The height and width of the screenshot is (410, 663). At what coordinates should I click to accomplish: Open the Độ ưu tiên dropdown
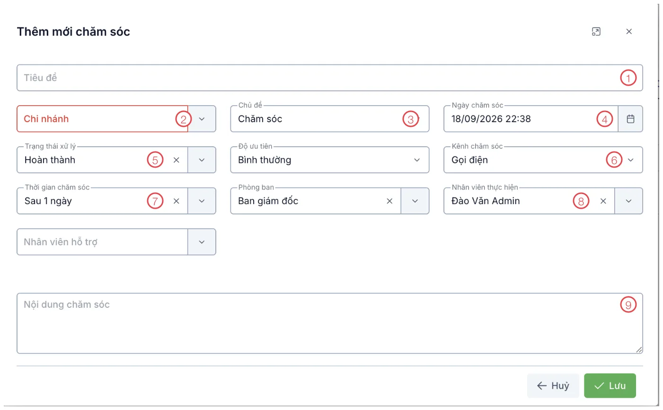417,160
